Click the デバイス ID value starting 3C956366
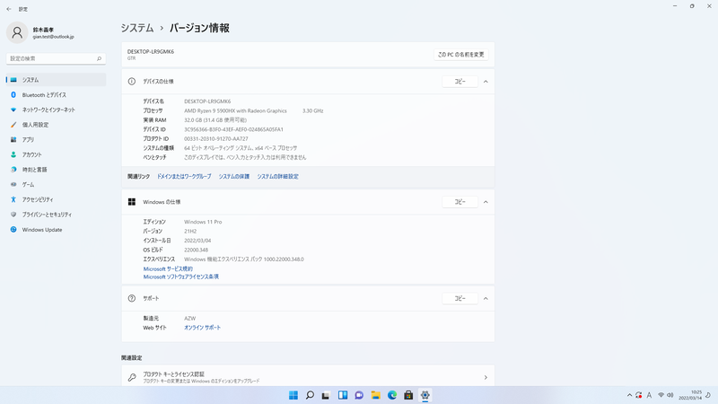718x404 pixels. click(233, 129)
